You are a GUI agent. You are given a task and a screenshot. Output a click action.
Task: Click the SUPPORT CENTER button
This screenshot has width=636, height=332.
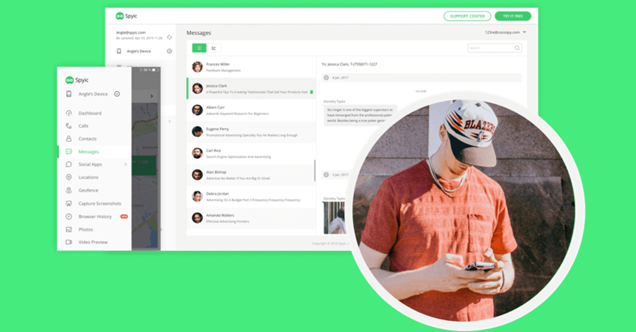467,16
